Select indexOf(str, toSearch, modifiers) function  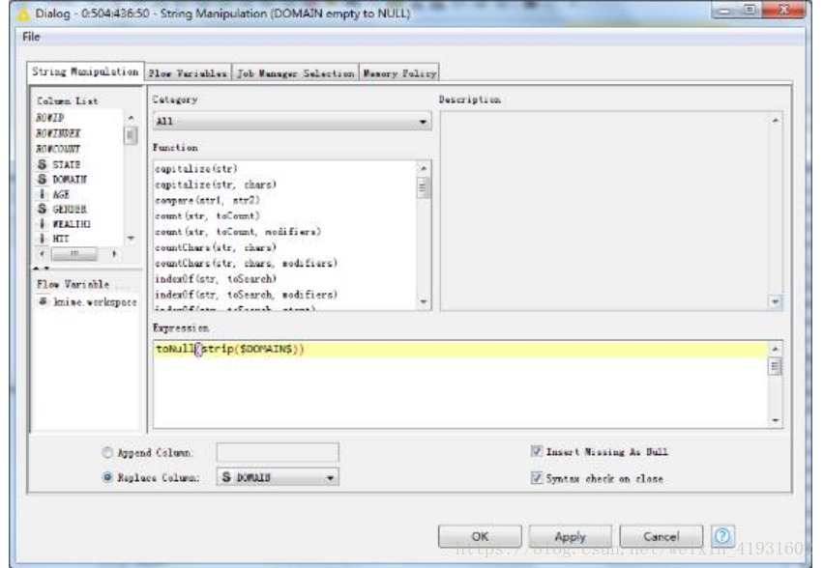(x=246, y=295)
